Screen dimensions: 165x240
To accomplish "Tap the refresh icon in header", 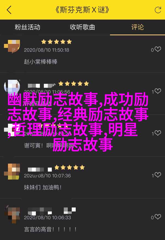I will pos(158,10).
